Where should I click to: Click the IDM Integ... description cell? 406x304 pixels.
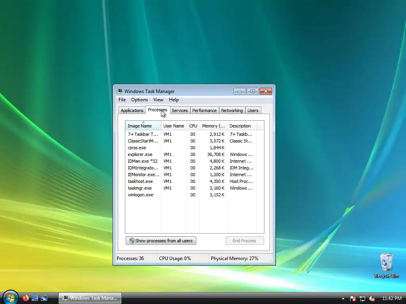241,168
